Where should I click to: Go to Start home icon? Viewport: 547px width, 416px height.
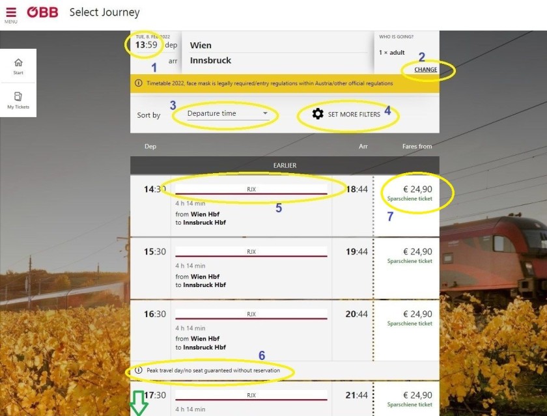[18, 66]
